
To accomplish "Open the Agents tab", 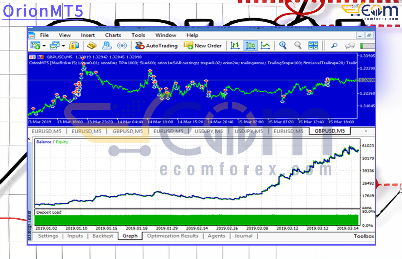I will (x=217, y=236).
